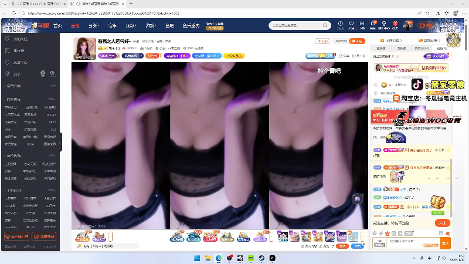This screenshot has width=469, height=264.
Task: Click the orange send button beside chat input
Action: pyautogui.click(x=446, y=243)
